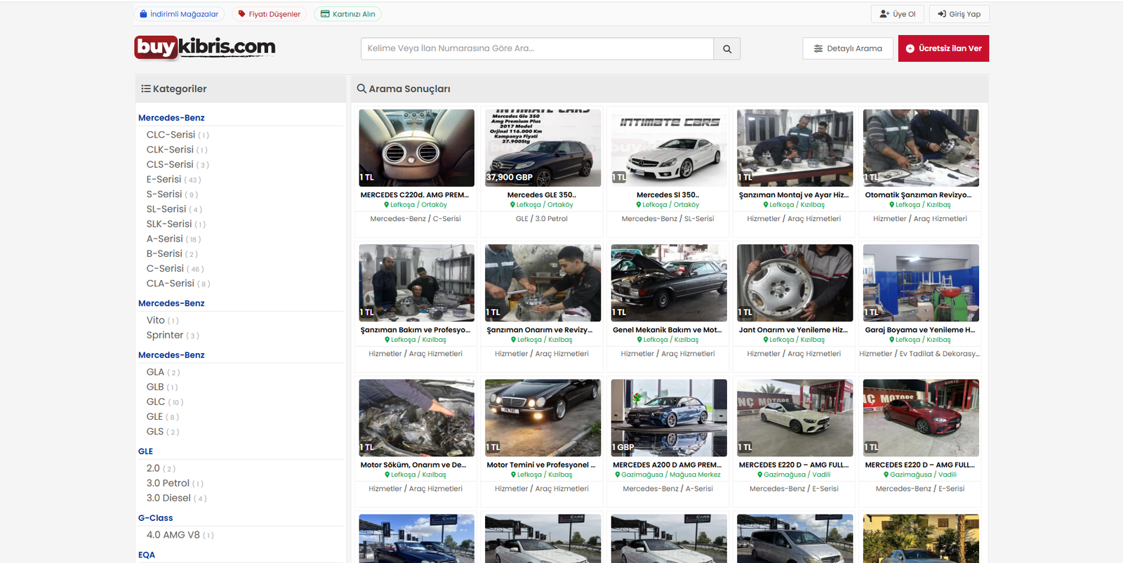
Task: Open Fiyatı Düşenler price drops
Action: tap(269, 14)
